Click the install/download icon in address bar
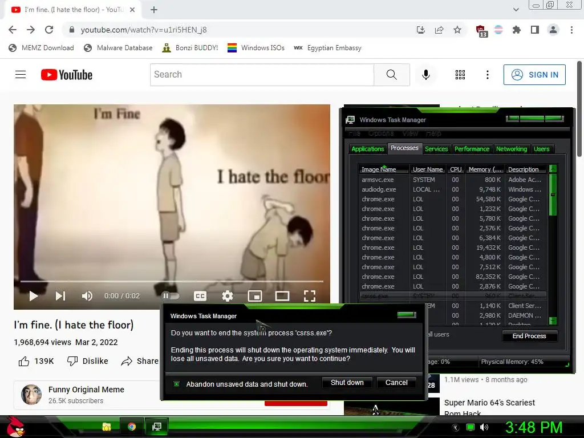Viewport: 584px width, 438px height. (x=421, y=30)
